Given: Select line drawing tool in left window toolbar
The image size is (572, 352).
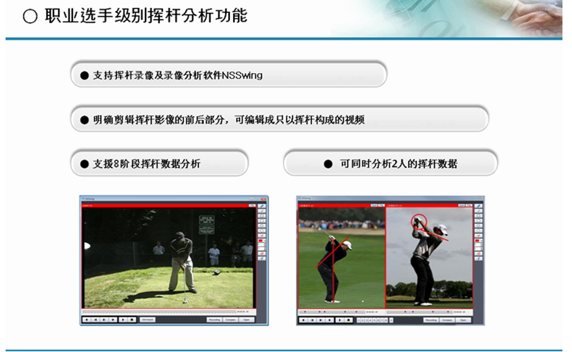Looking at the screenshot, I should coord(262,211).
